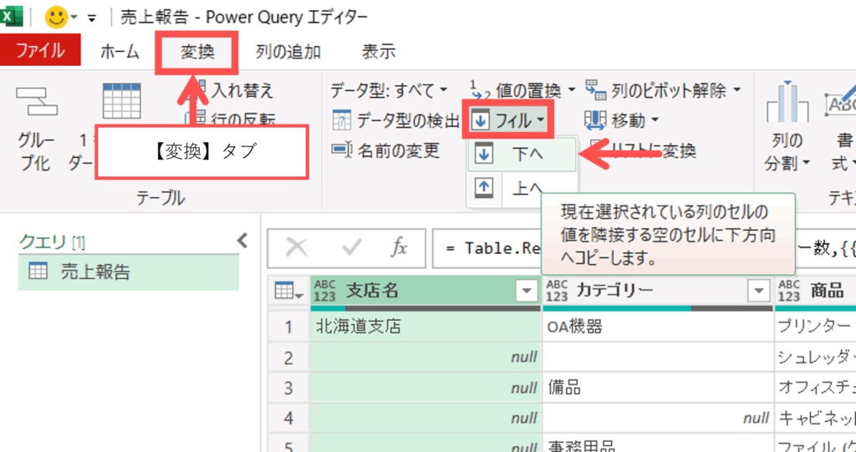The image size is (856, 452).
Task: Click the Detect Data Type (データ型の検出) button
Action: (397, 120)
